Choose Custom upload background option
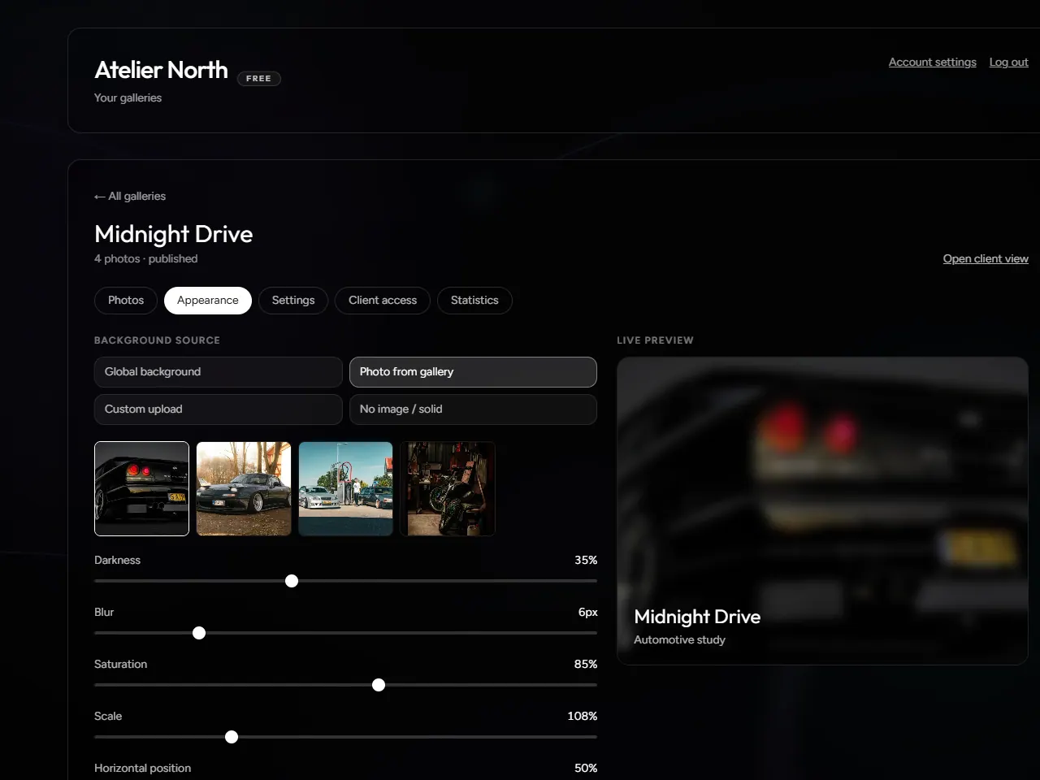Viewport: 1040px width, 780px height. (219, 409)
